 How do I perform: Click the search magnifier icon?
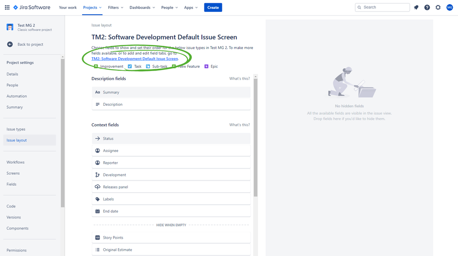click(x=359, y=7)
